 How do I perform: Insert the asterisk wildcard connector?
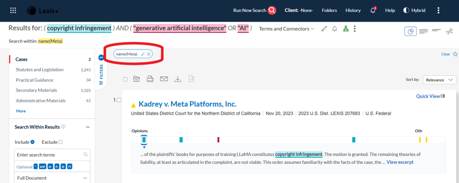coord(36,167)
